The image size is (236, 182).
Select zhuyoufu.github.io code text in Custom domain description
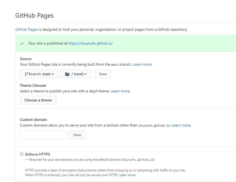tap(154, 125)
